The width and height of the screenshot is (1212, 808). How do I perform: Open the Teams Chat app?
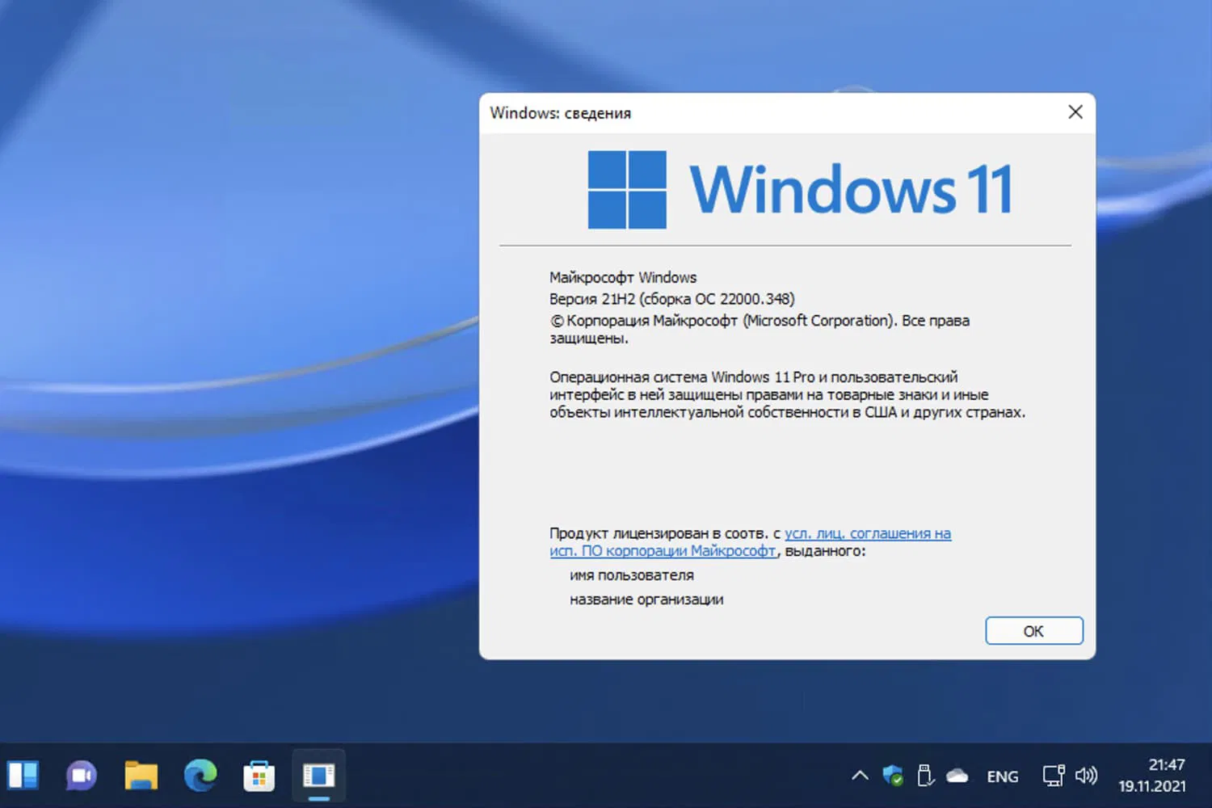pyautogui.click(x=81, y=776)
